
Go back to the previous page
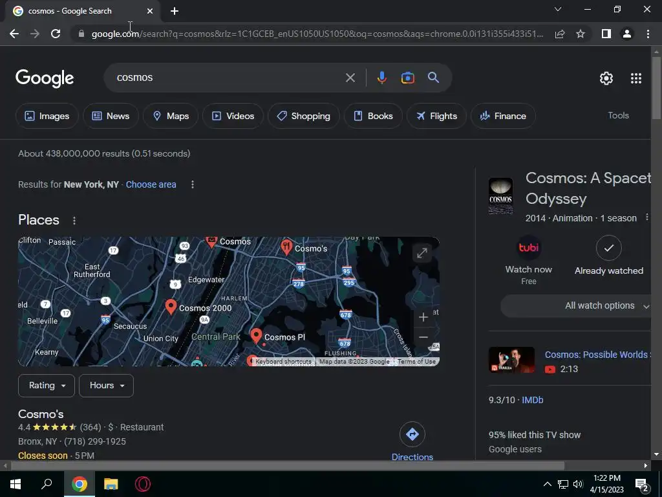click(x=14, y=34)
